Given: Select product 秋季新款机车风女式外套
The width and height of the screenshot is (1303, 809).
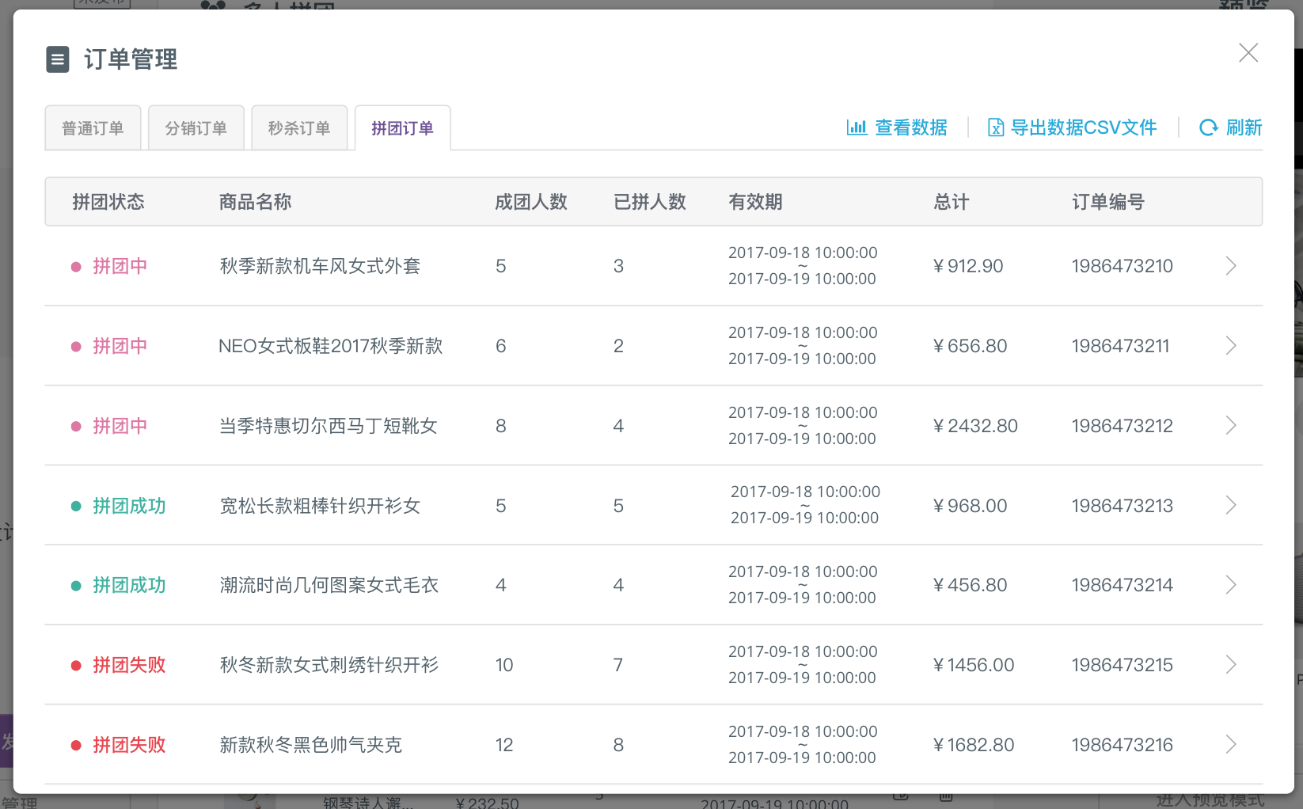Looking at the screenshot, I should click(320, 266).
